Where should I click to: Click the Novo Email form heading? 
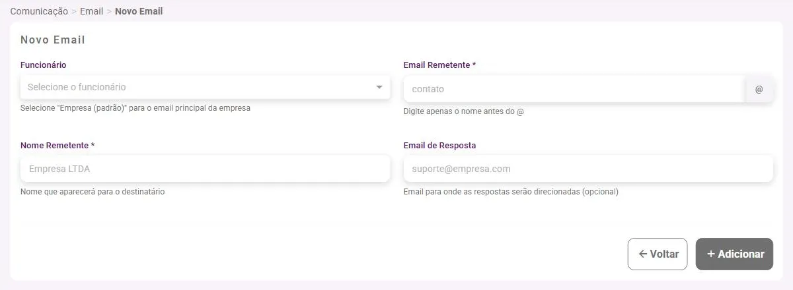coord(53,40)
